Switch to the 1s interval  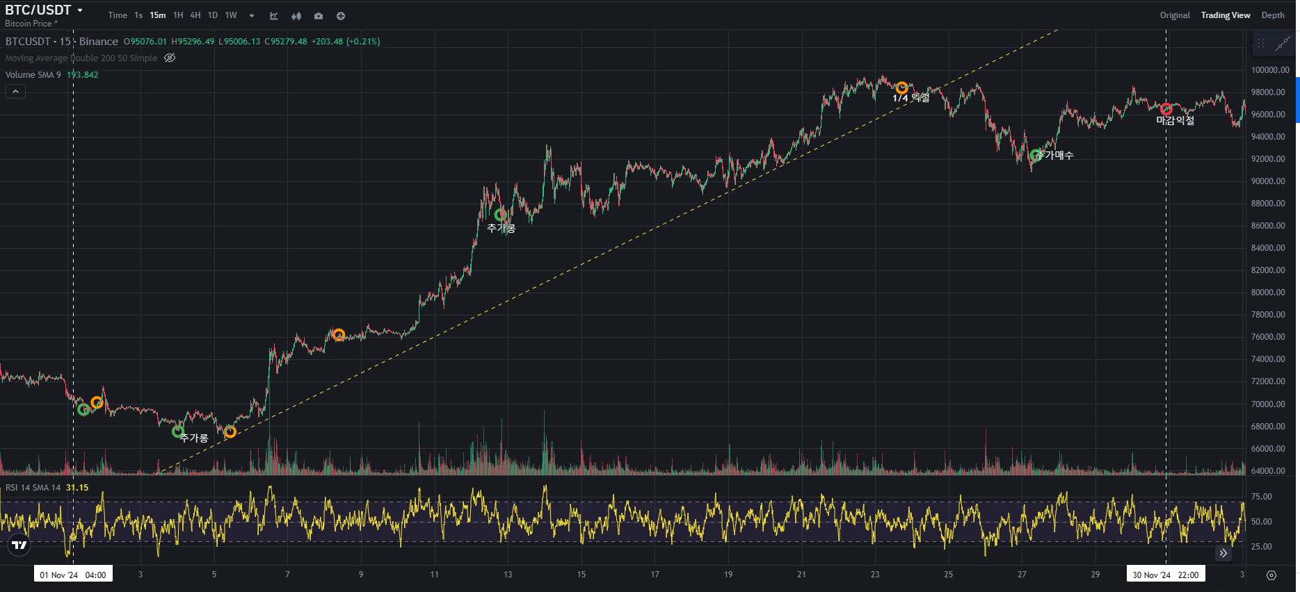[x=138, y=15]
